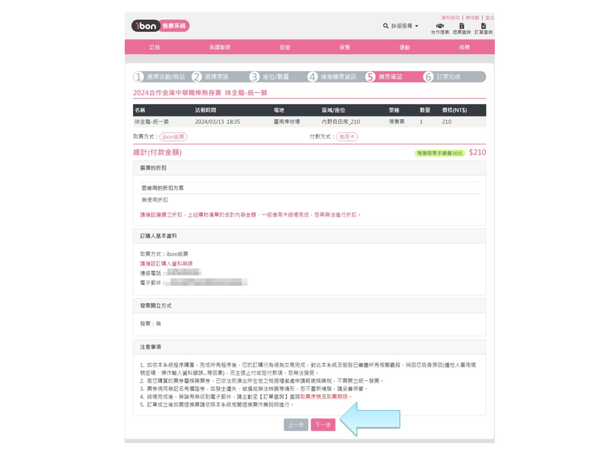Click the 信用卡 payment method tag
Screen dimensions: 602x451
347,137
